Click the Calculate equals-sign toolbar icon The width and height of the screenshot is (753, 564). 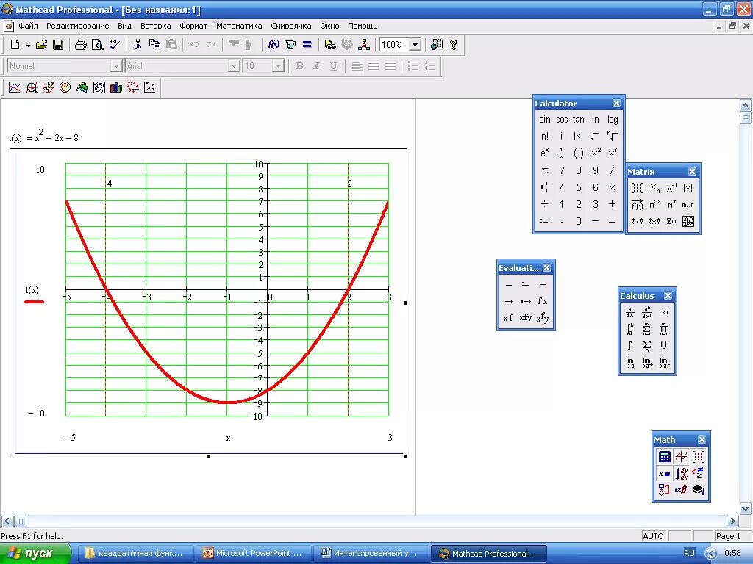click(307, 45)
